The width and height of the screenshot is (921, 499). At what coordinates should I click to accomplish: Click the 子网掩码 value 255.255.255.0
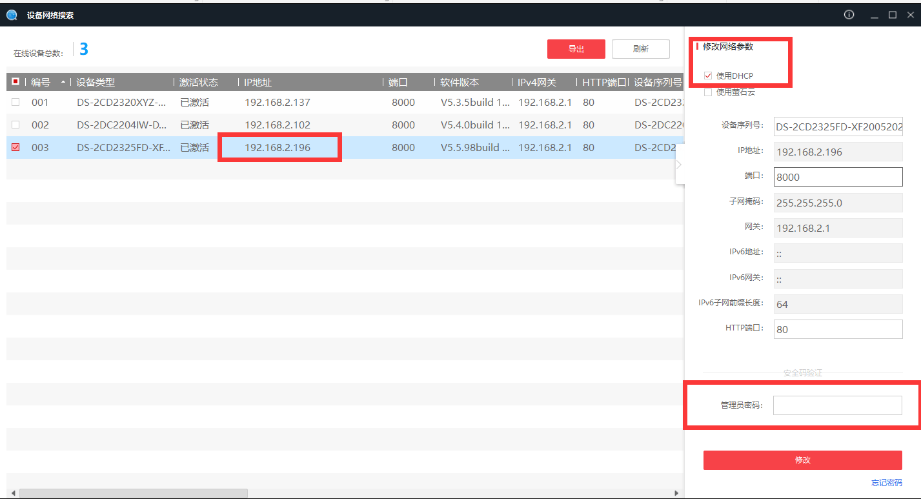tap(838, 203)
